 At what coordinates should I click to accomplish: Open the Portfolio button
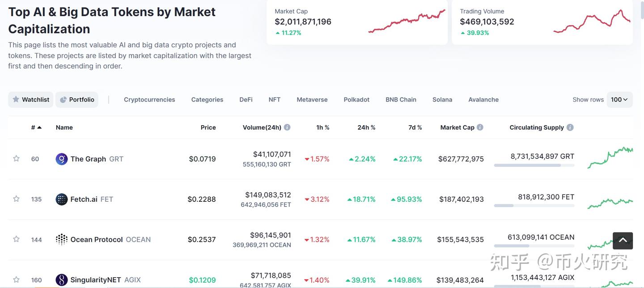point(77,100)
